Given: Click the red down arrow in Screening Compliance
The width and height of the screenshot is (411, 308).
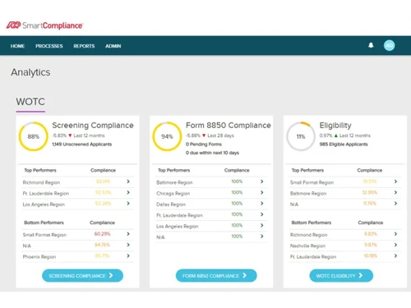Looking at the screenshot, I should [70, 136].
